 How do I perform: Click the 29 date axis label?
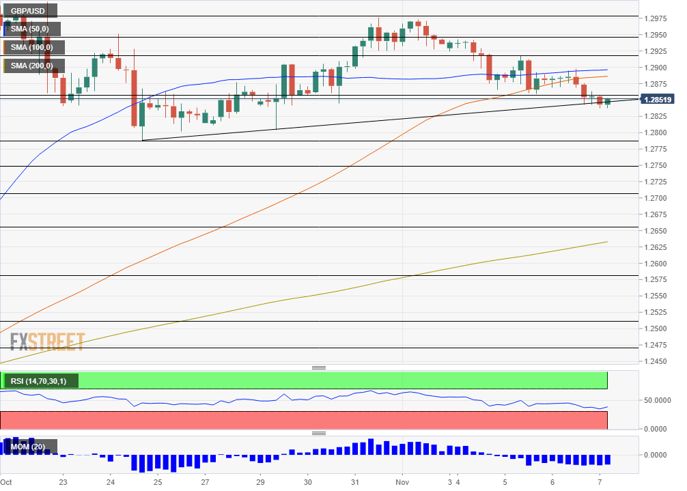(260, 482)
